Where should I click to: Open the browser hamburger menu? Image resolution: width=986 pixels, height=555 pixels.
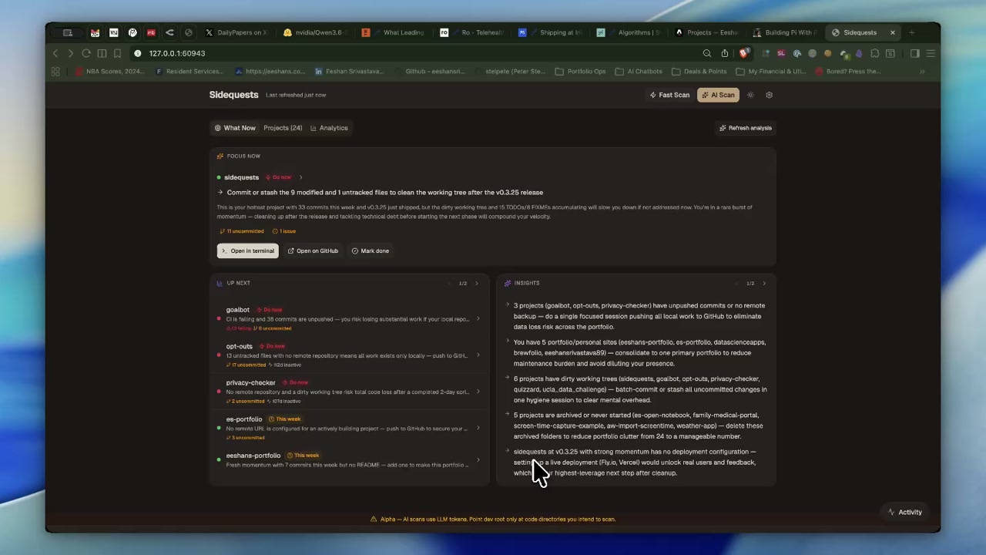pos(931,53)
